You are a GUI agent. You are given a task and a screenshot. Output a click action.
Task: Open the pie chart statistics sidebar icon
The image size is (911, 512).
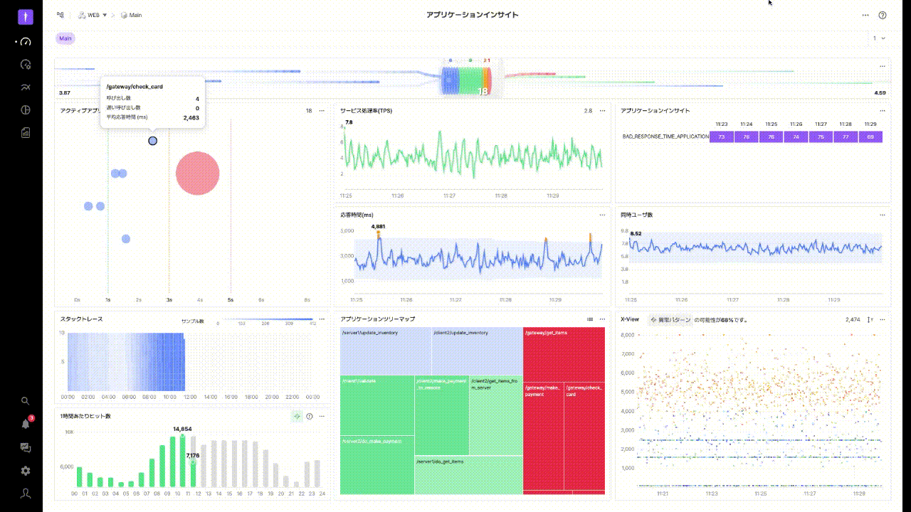pos(26,110)
